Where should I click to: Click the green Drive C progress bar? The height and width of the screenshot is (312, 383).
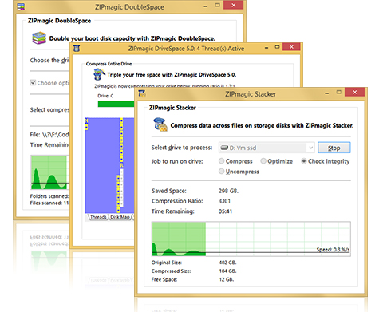pyautogui.click(x=116, y=104)
